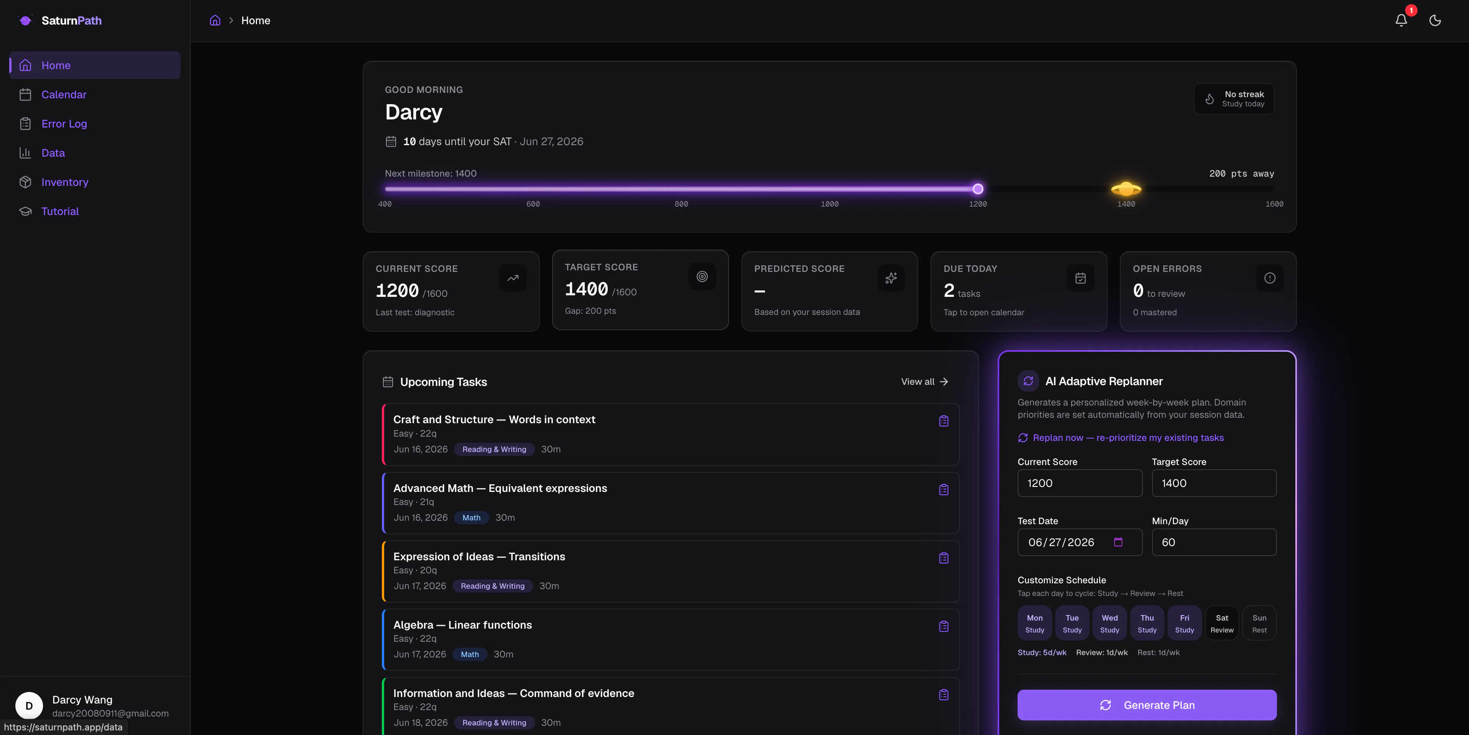Screen dimensions: 1469x735
Task: Open Data page from the sidebar
Action: (95, 153)
